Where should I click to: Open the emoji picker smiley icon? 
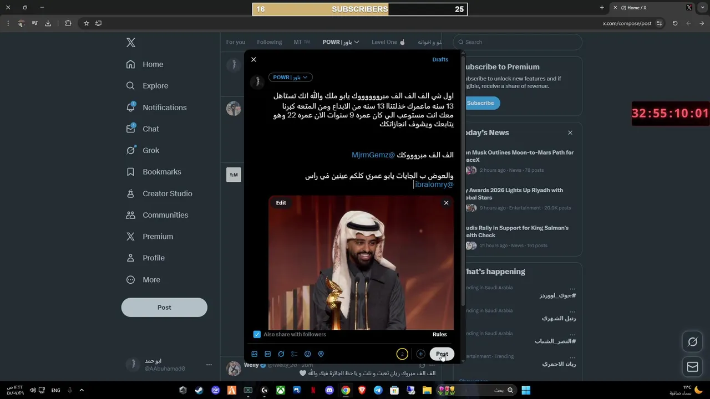pos(308,354)
